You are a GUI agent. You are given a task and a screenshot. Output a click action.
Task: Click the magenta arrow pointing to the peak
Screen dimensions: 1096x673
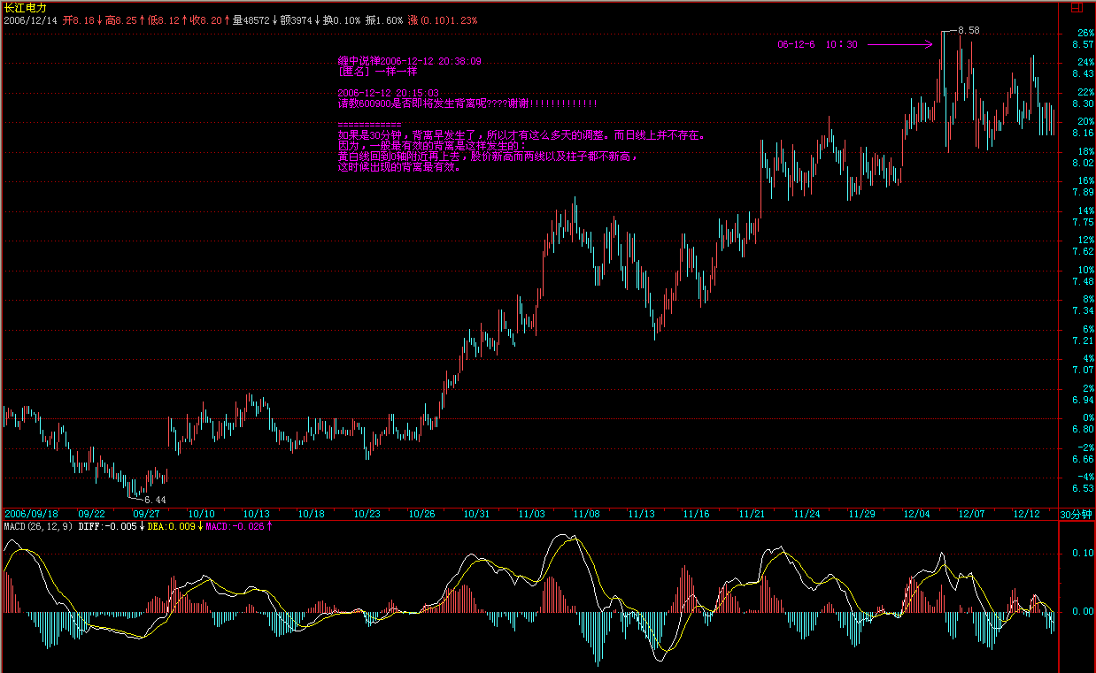point(899,43)
